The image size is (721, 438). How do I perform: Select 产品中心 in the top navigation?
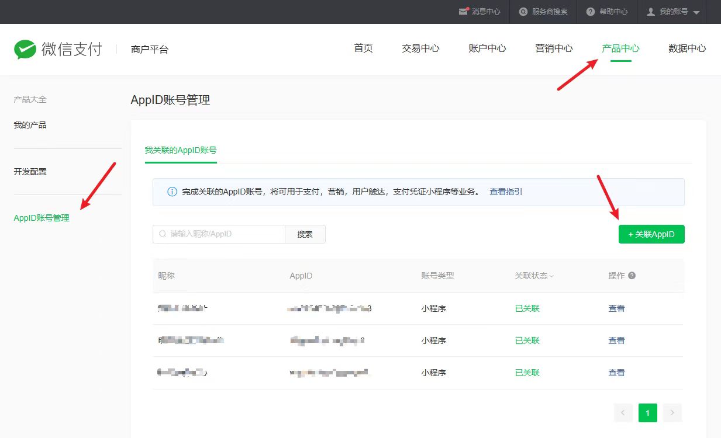pyautogui.click(x=620, y=48)
